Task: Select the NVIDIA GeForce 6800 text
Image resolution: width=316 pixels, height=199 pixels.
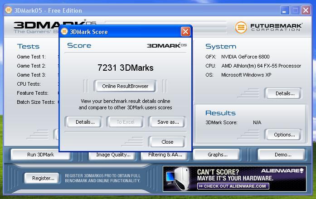Action: pyautogui.click(x=245, y=57)
